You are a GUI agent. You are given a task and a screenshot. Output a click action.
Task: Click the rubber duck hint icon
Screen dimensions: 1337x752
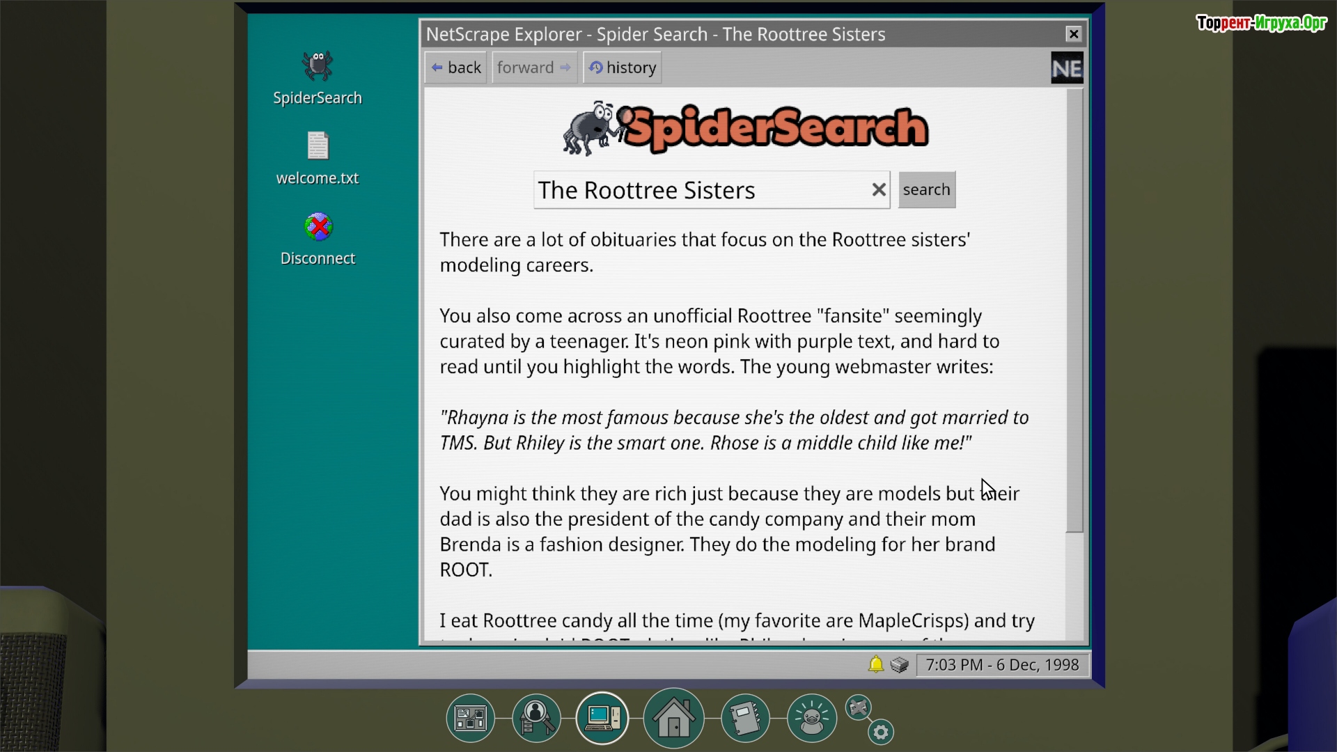(811, 718)
